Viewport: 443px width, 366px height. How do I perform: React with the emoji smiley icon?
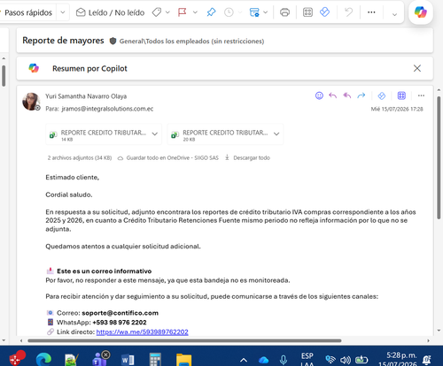coord(319,95)
